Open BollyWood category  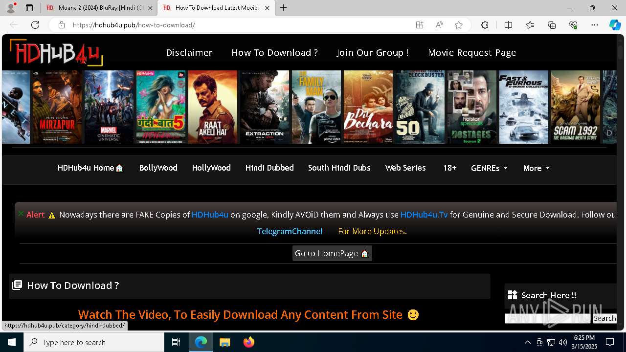point(158,168)
